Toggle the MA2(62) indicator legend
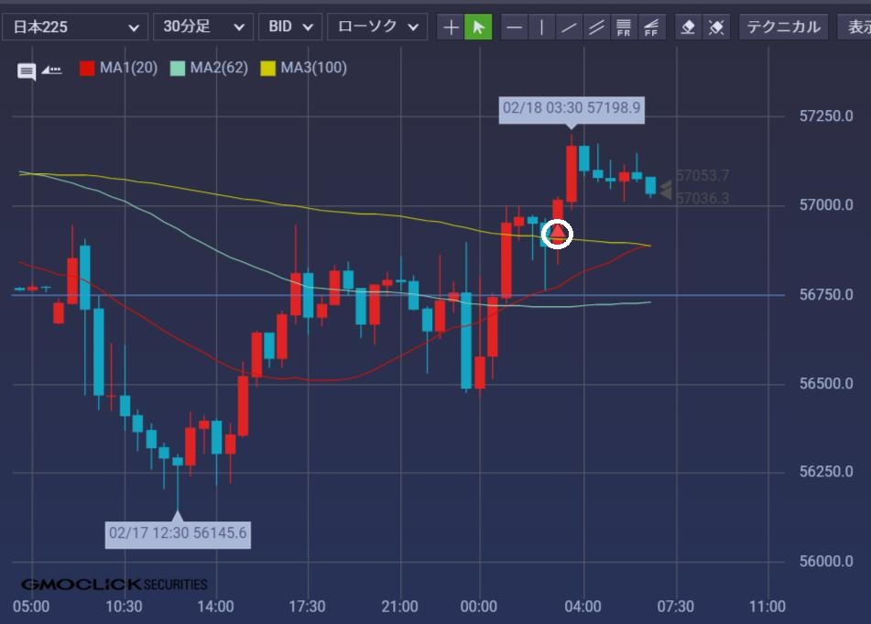Screen dimensions: 871x624 (x=209, y=68)
